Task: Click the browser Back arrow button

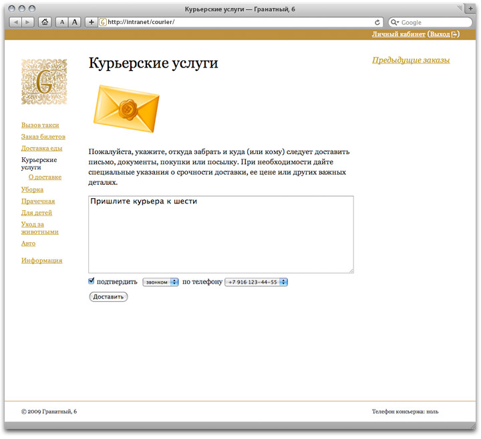Action: (15, 22)
